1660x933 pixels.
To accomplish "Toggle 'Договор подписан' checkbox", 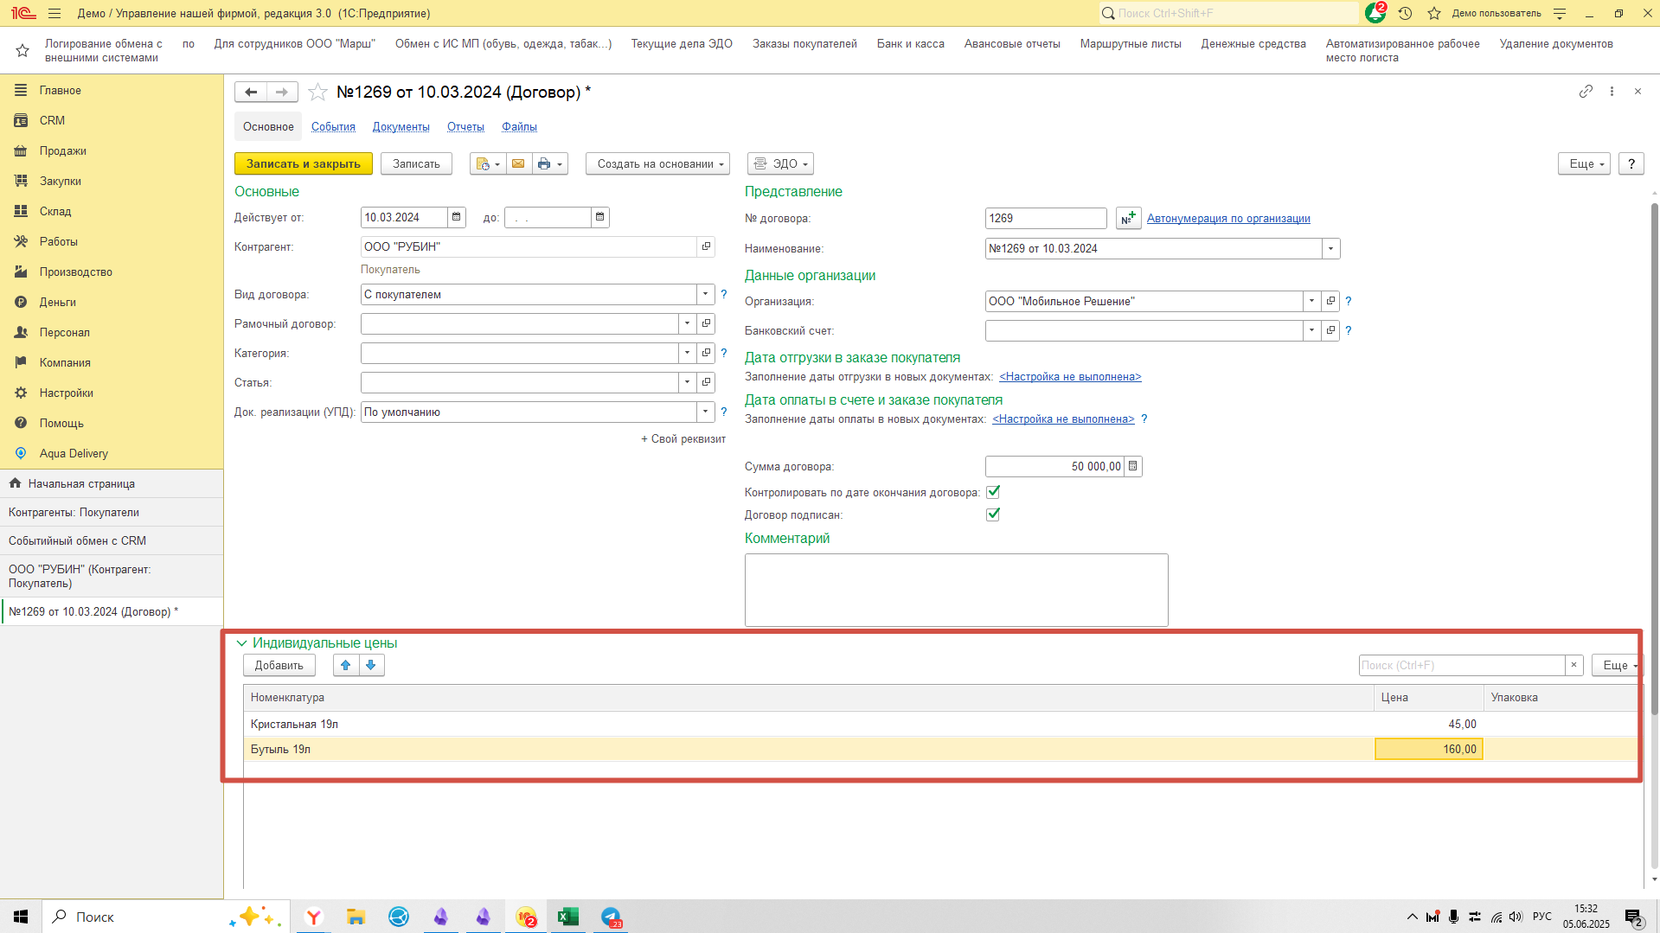I will [993, 514].
